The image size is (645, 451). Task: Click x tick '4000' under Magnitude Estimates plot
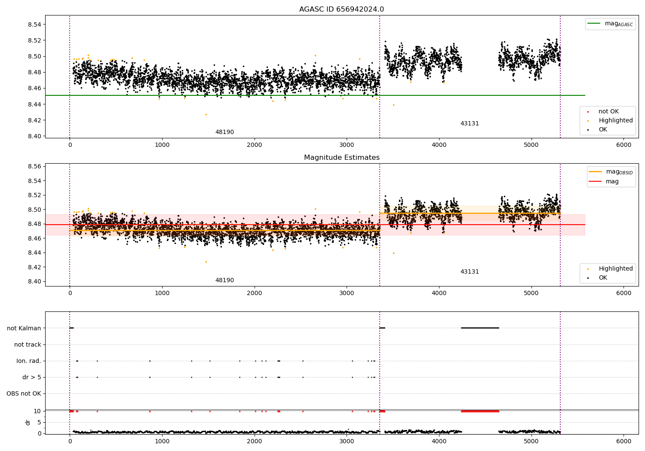439,293
